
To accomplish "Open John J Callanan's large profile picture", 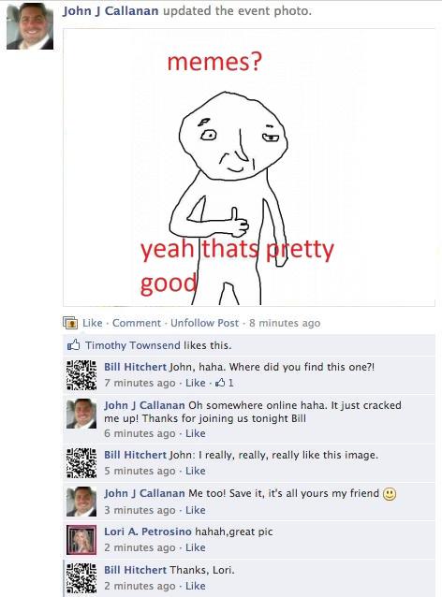I will (30, 26).
